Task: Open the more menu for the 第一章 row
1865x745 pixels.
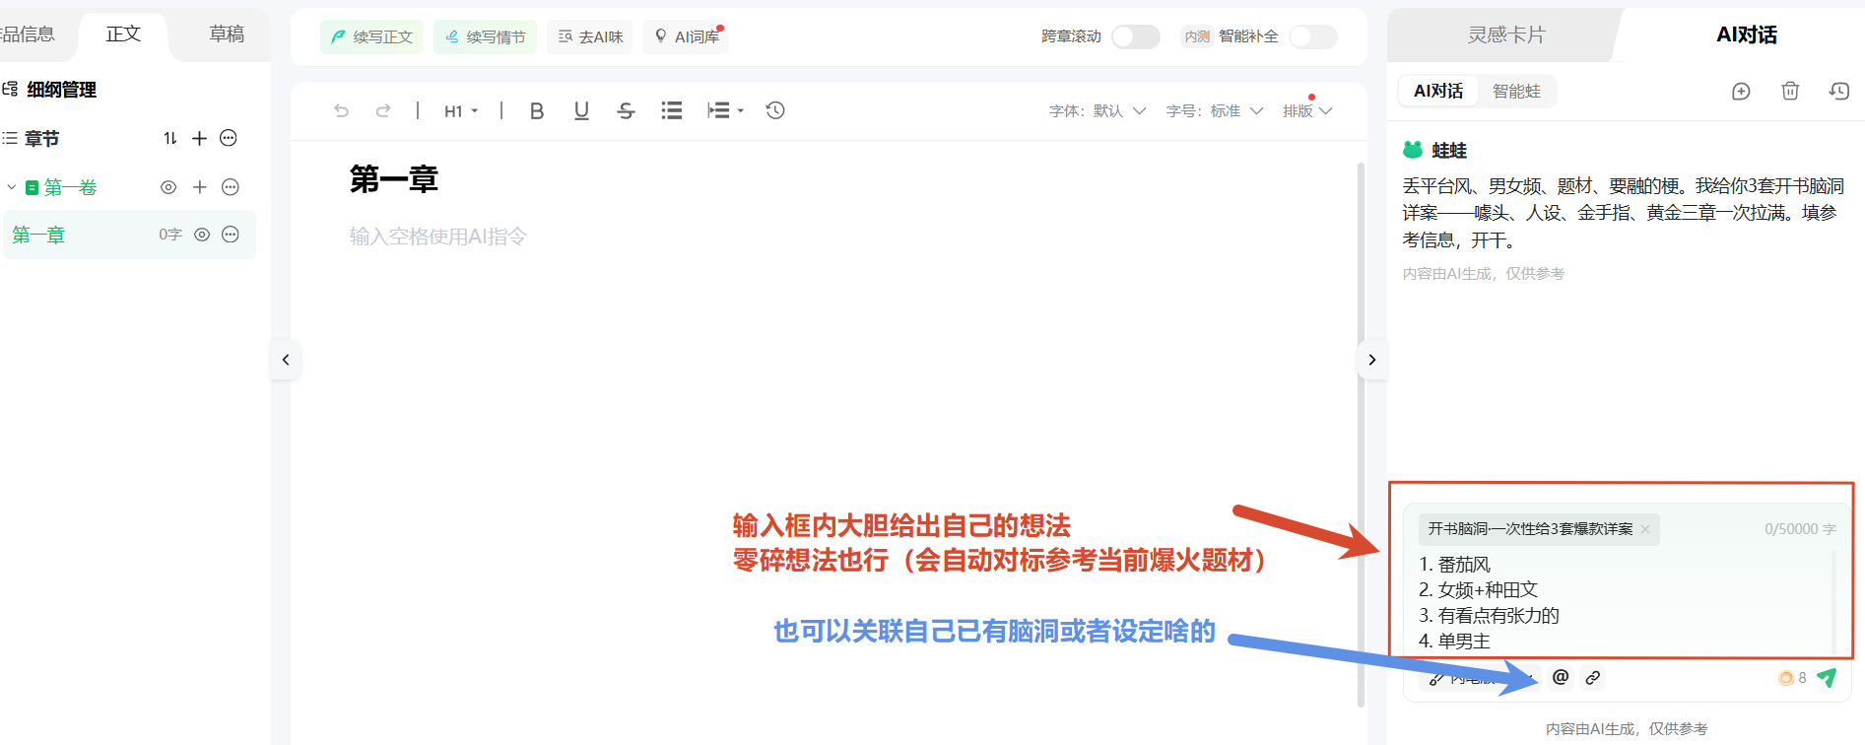Action: 231,235
